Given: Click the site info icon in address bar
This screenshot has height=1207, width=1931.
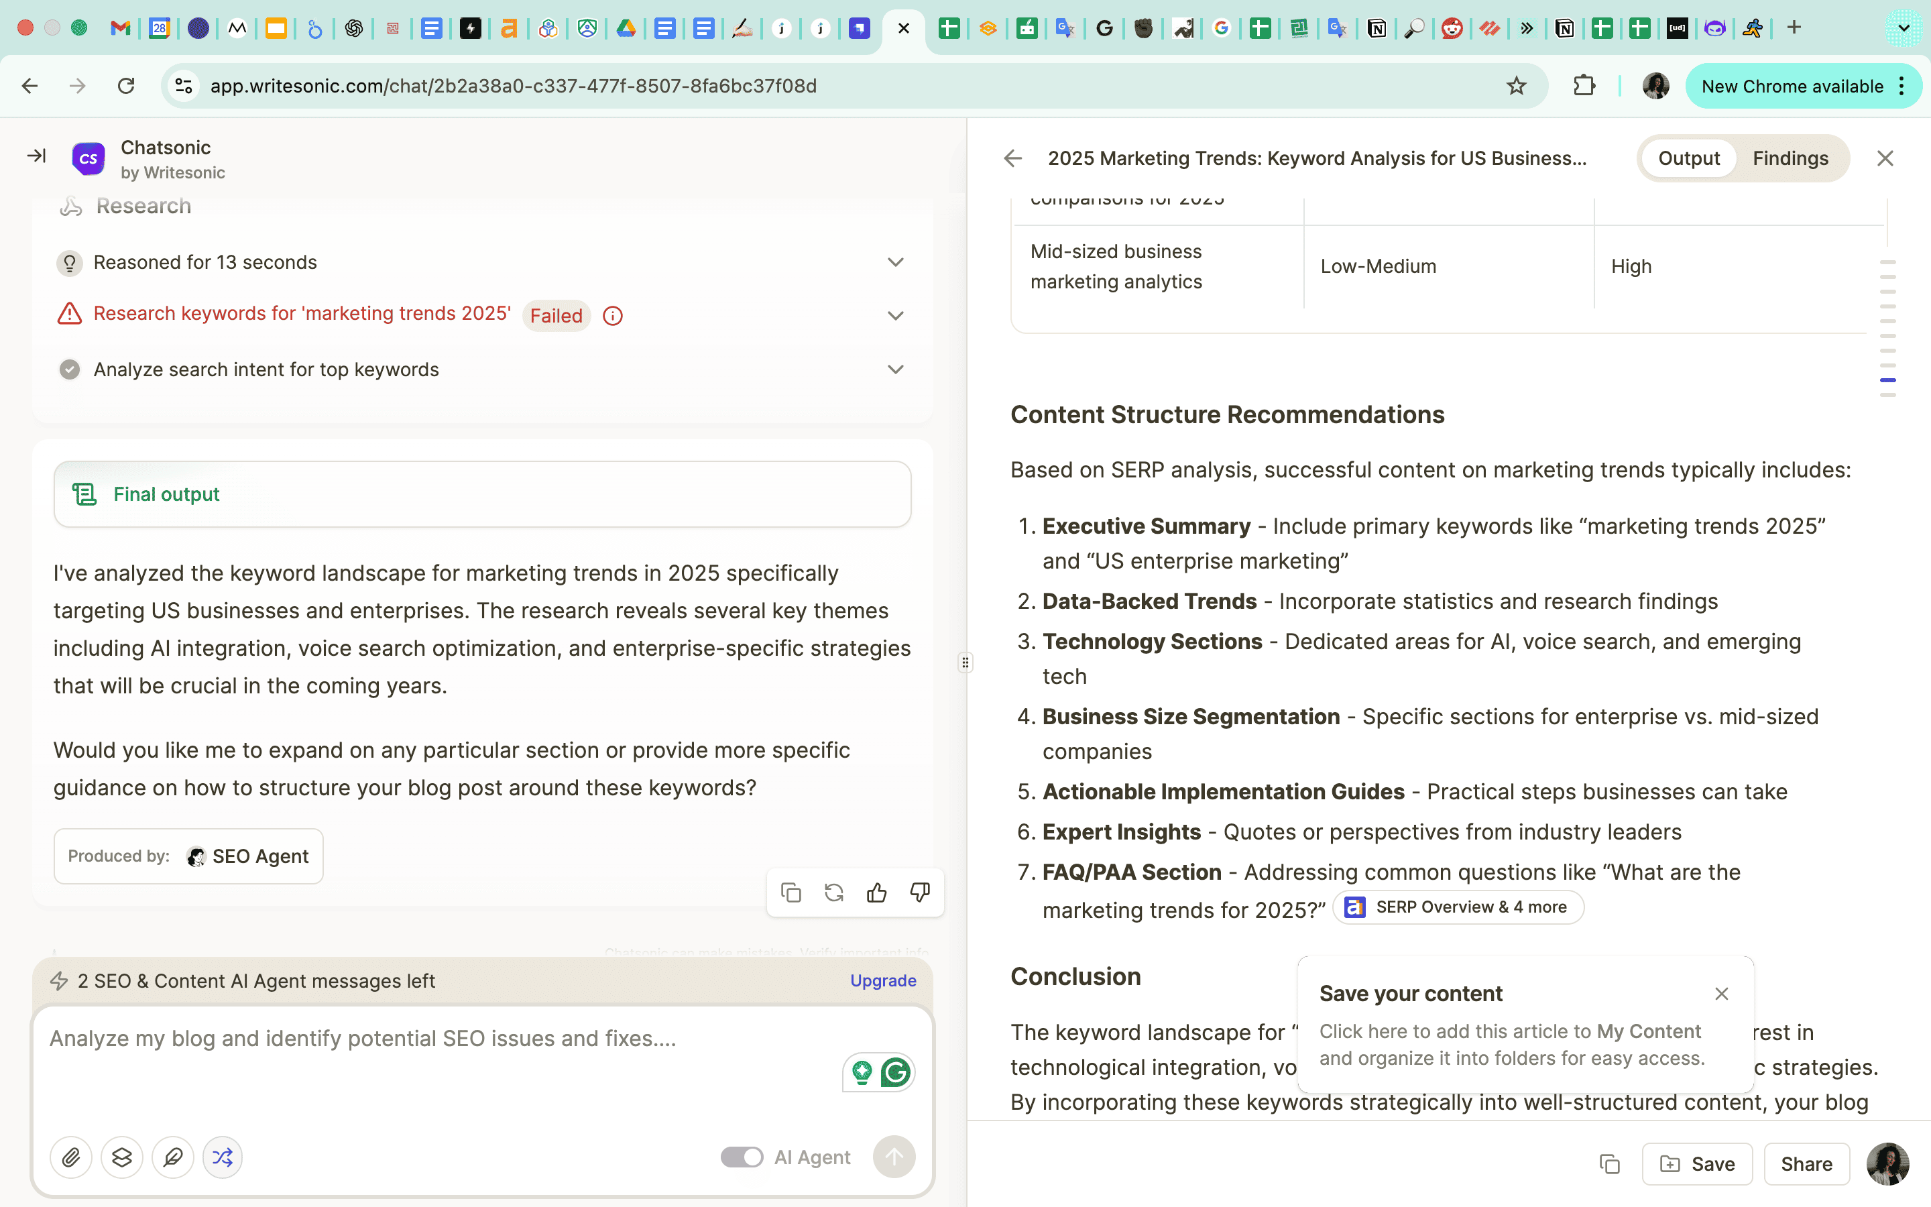Looking at the screenshot, I should 184,85.
